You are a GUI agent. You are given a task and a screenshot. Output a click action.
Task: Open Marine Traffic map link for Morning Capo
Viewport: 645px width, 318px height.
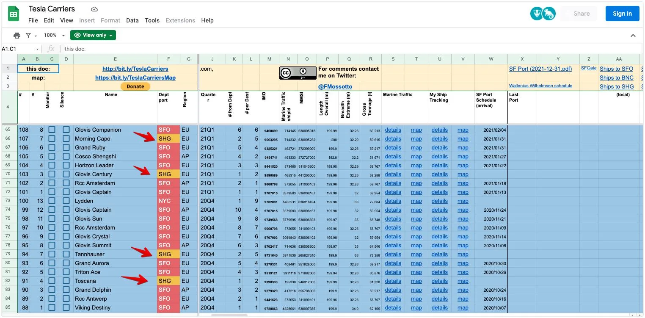[x=416, y=139]
